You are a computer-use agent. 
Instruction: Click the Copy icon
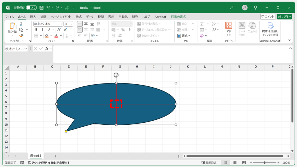coord(21,30)
